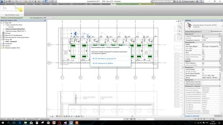Open AutoCAD from taskbar
The height and width of the screenshot is (125, 223).
pos(54,123)
